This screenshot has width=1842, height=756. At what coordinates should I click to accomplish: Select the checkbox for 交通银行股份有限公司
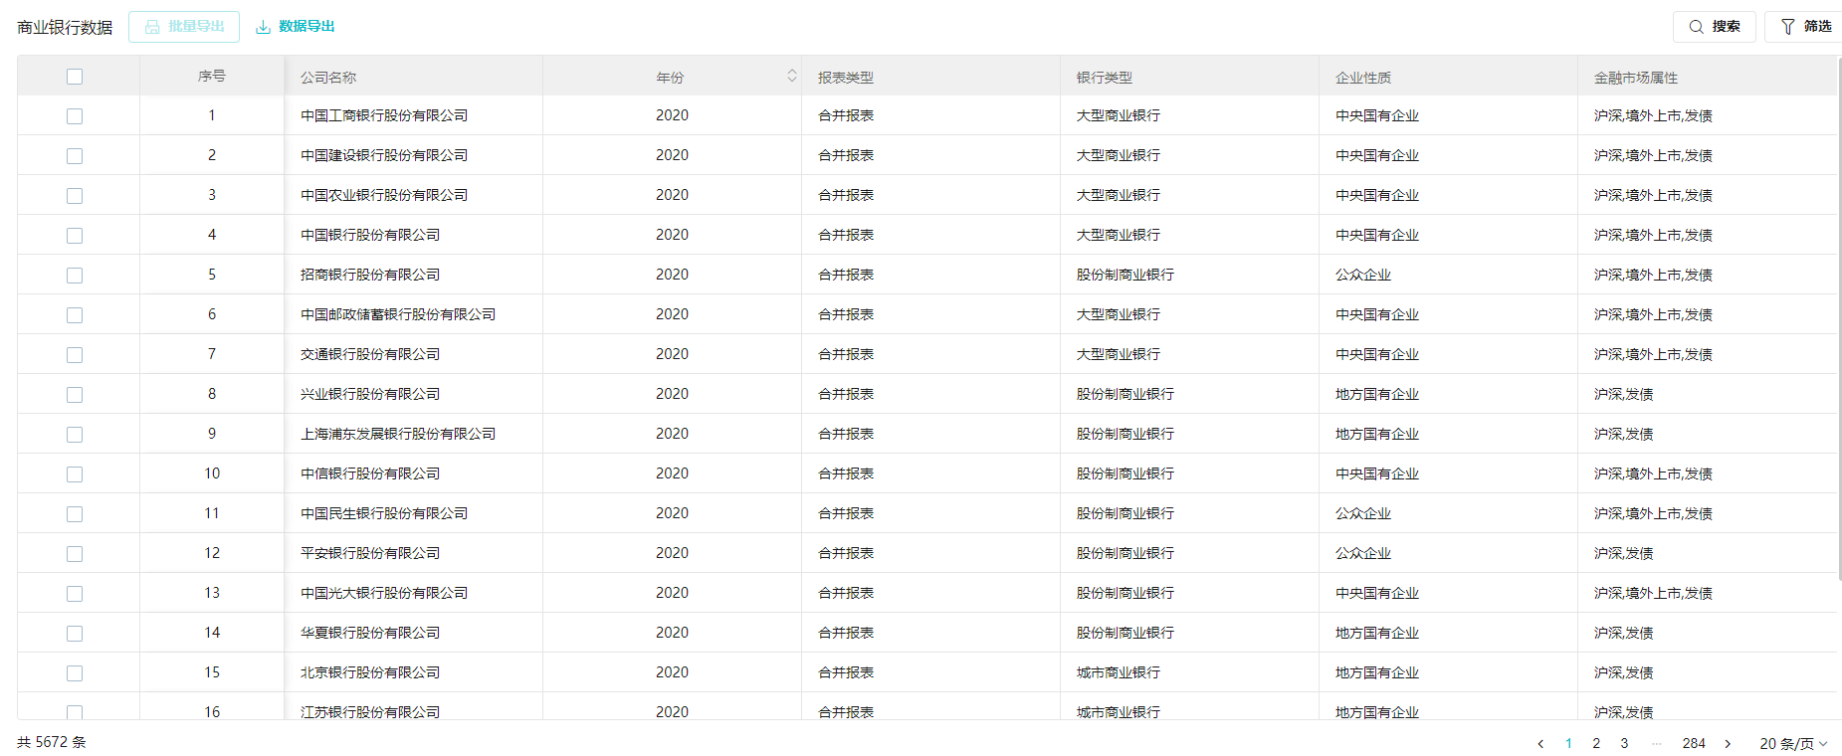[x=75, y=355]
